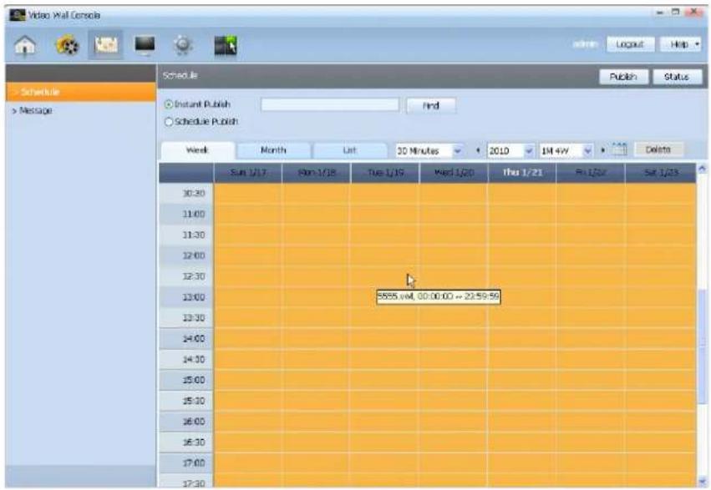Screen dimensions: 711x490
Task: Select Schedule Publish radio button
Action: pos(169,122)
